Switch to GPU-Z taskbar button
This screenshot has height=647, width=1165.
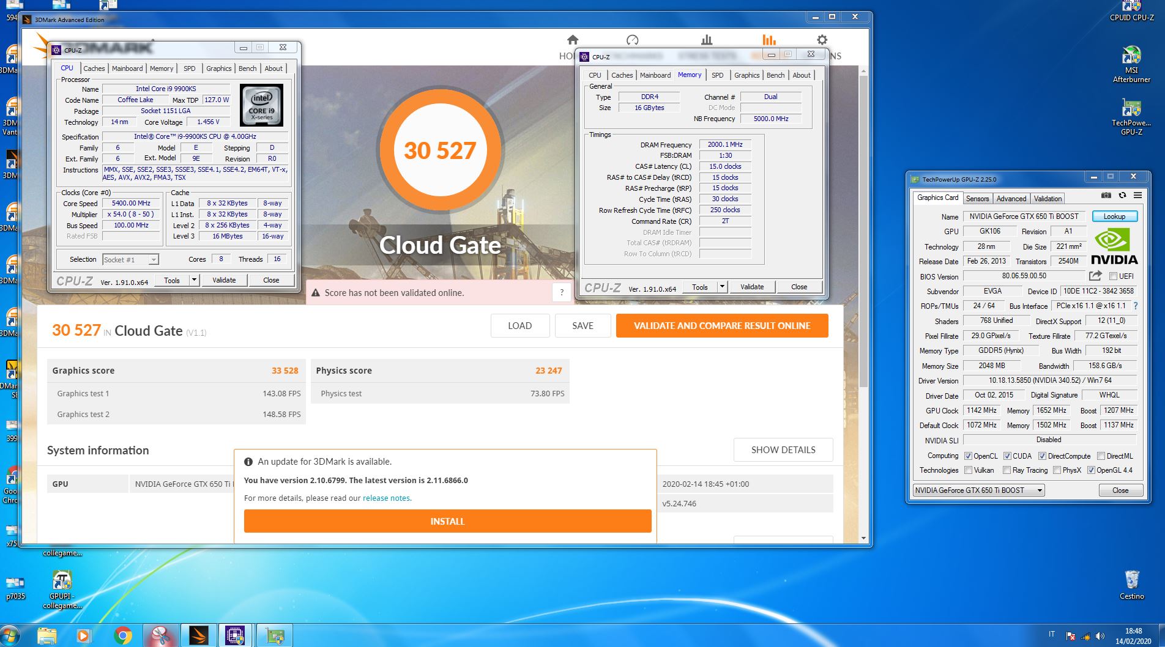(x=274, y=636)
